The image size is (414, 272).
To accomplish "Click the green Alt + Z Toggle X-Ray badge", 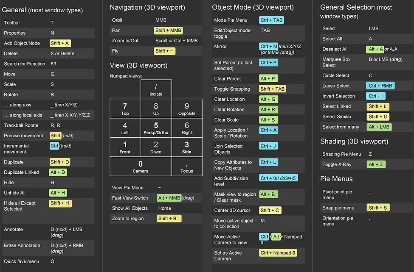I will [376, 164].
